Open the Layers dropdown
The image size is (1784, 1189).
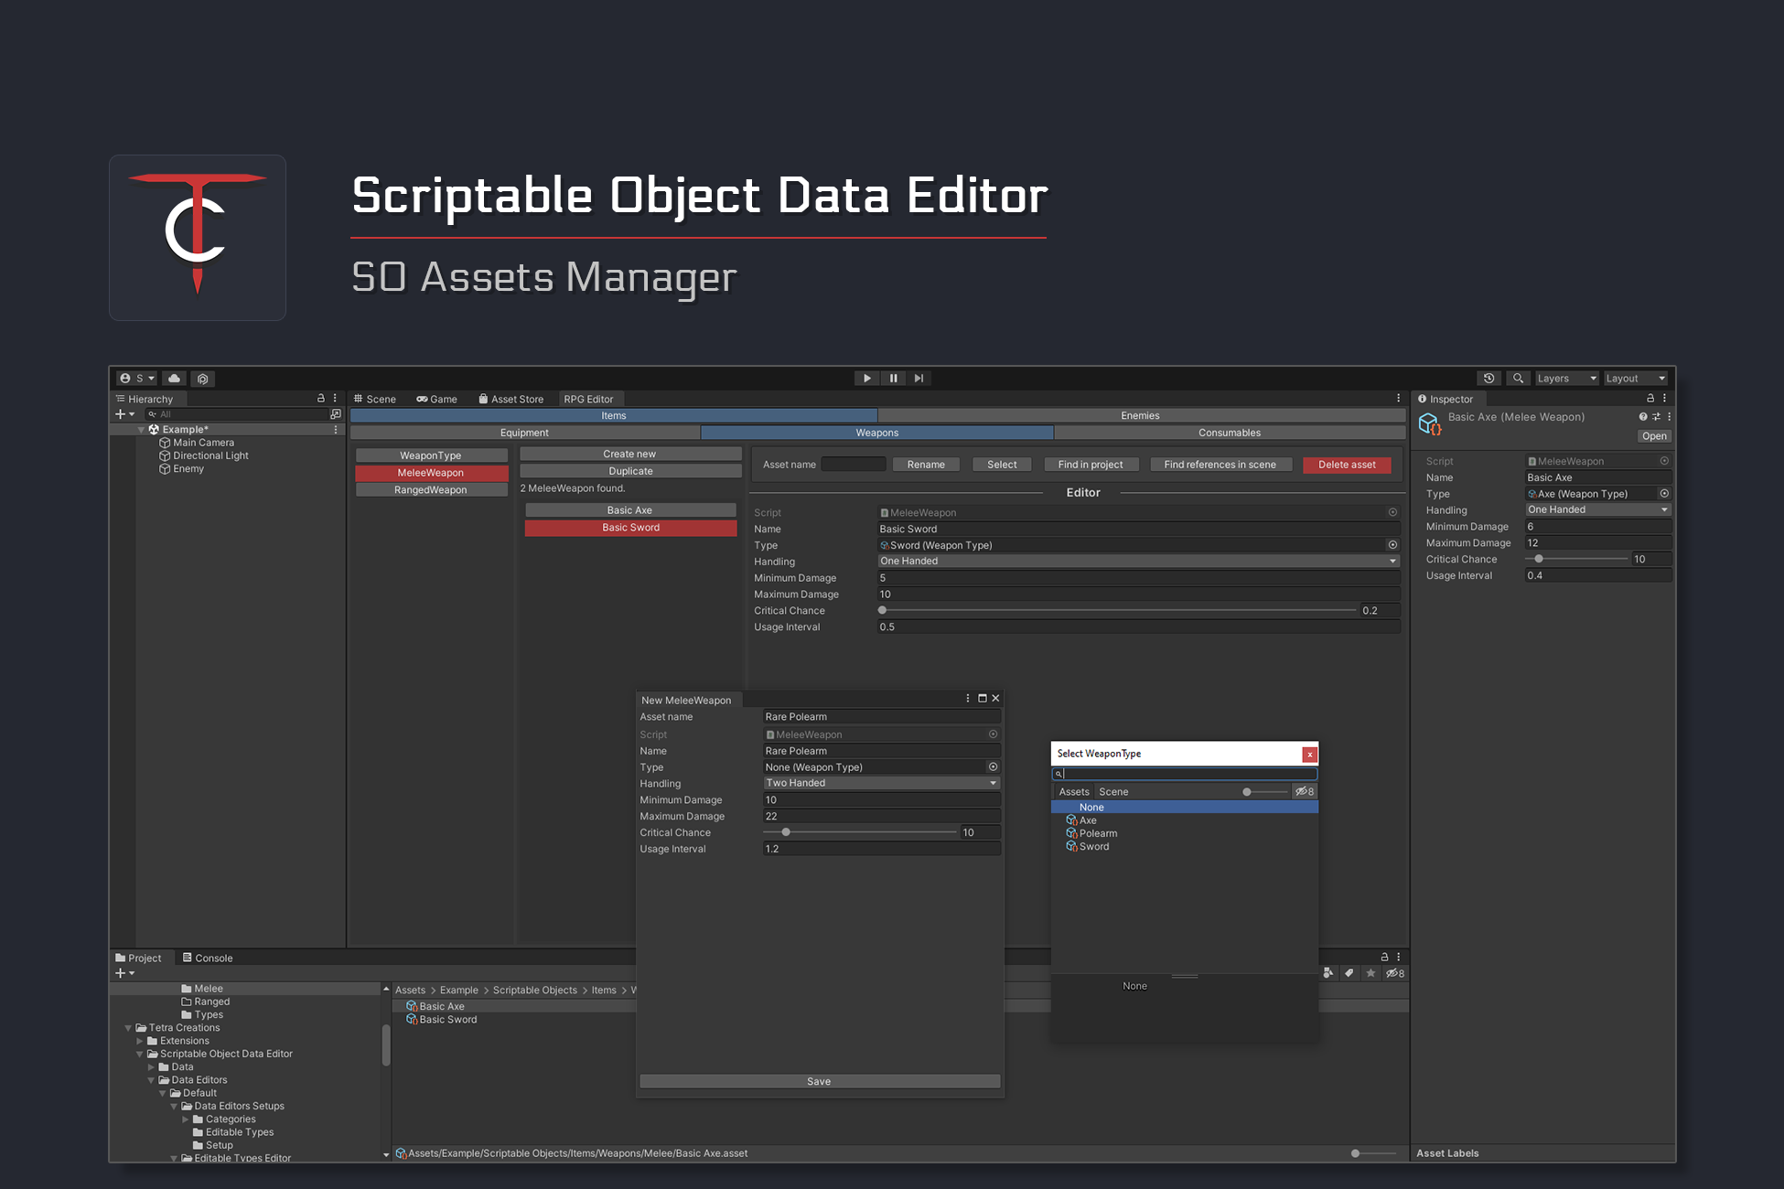point(1566,378)
